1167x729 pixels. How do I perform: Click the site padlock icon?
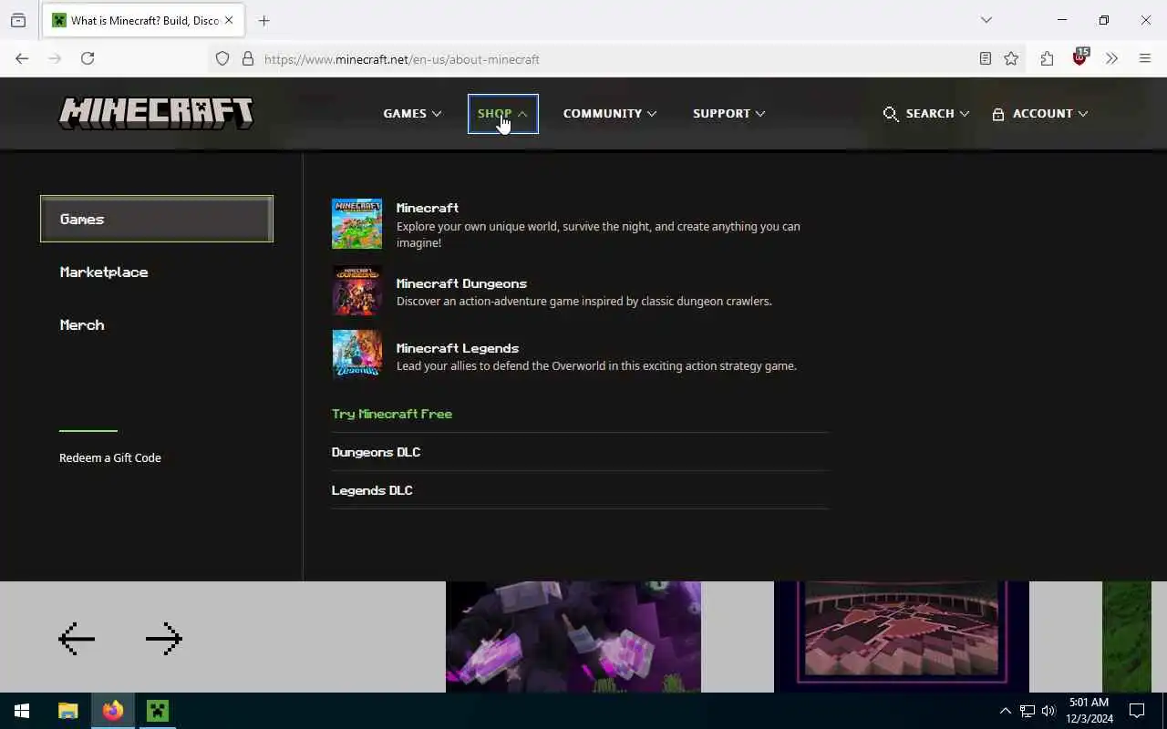click(x=248, y=58)
